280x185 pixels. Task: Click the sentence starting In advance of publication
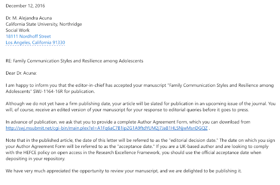pos(131,122)
